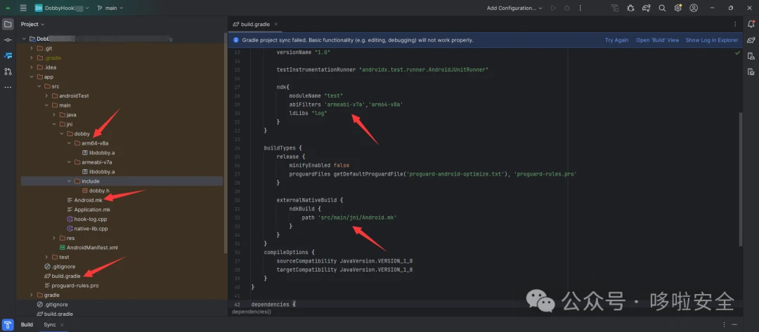This screenshot has height=332, width=759.
Task: Expand the java folder chevron
Action: tap(55, 114)
